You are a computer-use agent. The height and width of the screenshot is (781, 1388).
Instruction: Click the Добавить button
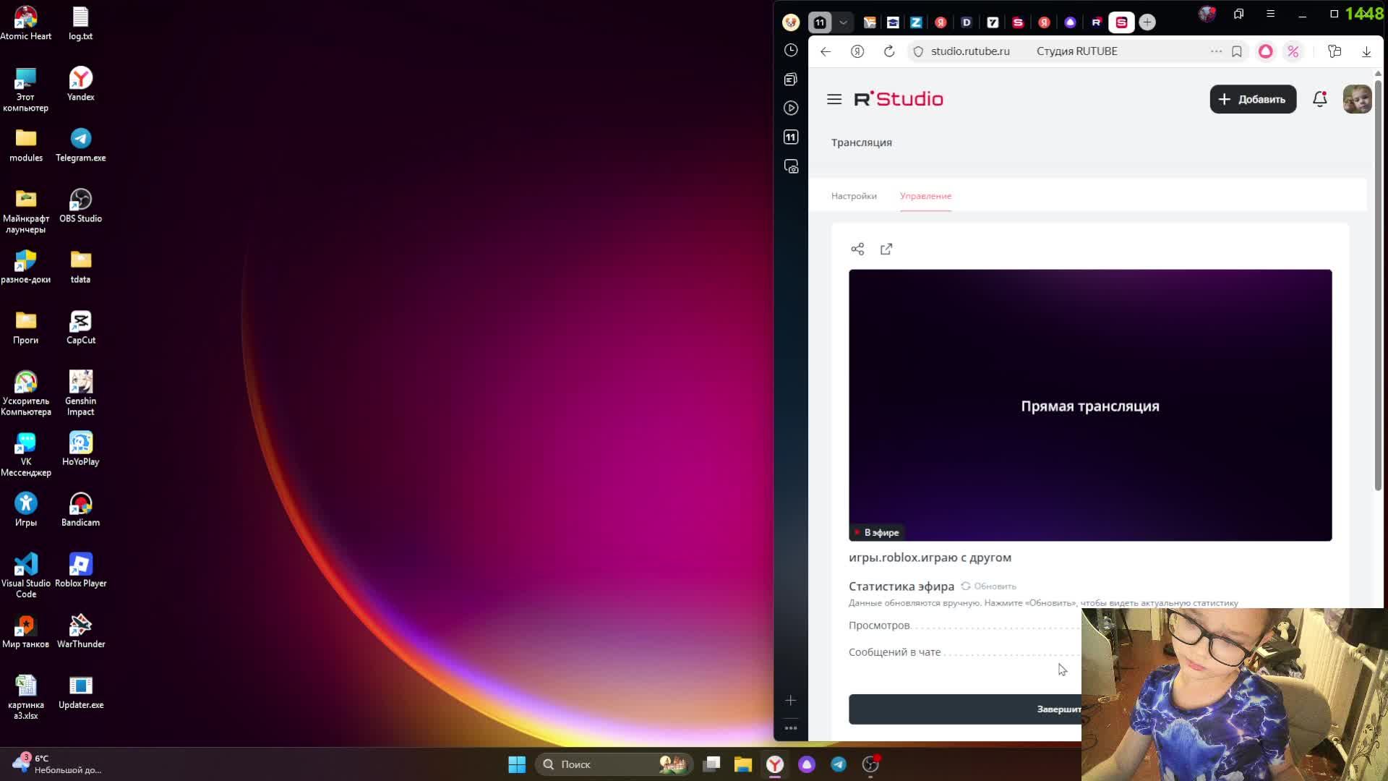click(1253, 99)
